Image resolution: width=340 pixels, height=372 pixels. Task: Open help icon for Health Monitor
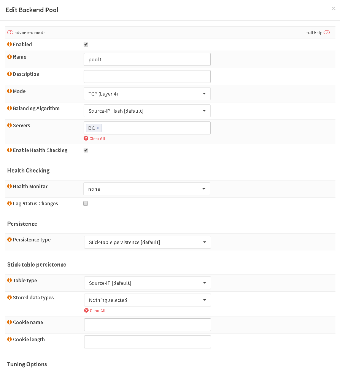[10, 186]
